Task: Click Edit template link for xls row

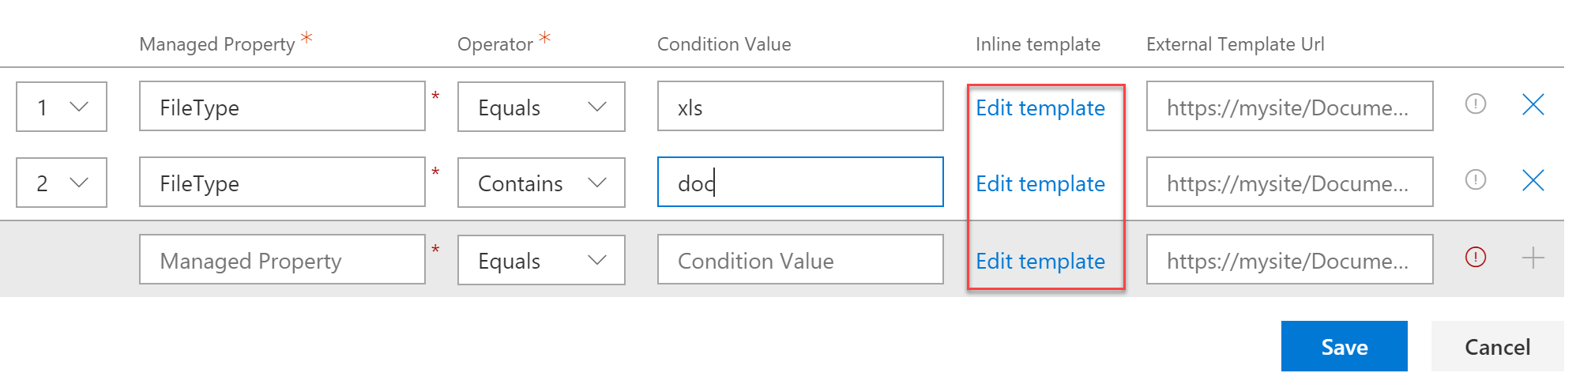Action: coord(1040,107)
